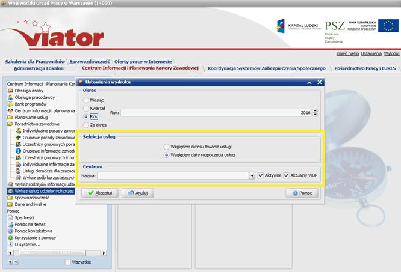Click the Uczestnicy grupowych informacji icon

(18, 157)
